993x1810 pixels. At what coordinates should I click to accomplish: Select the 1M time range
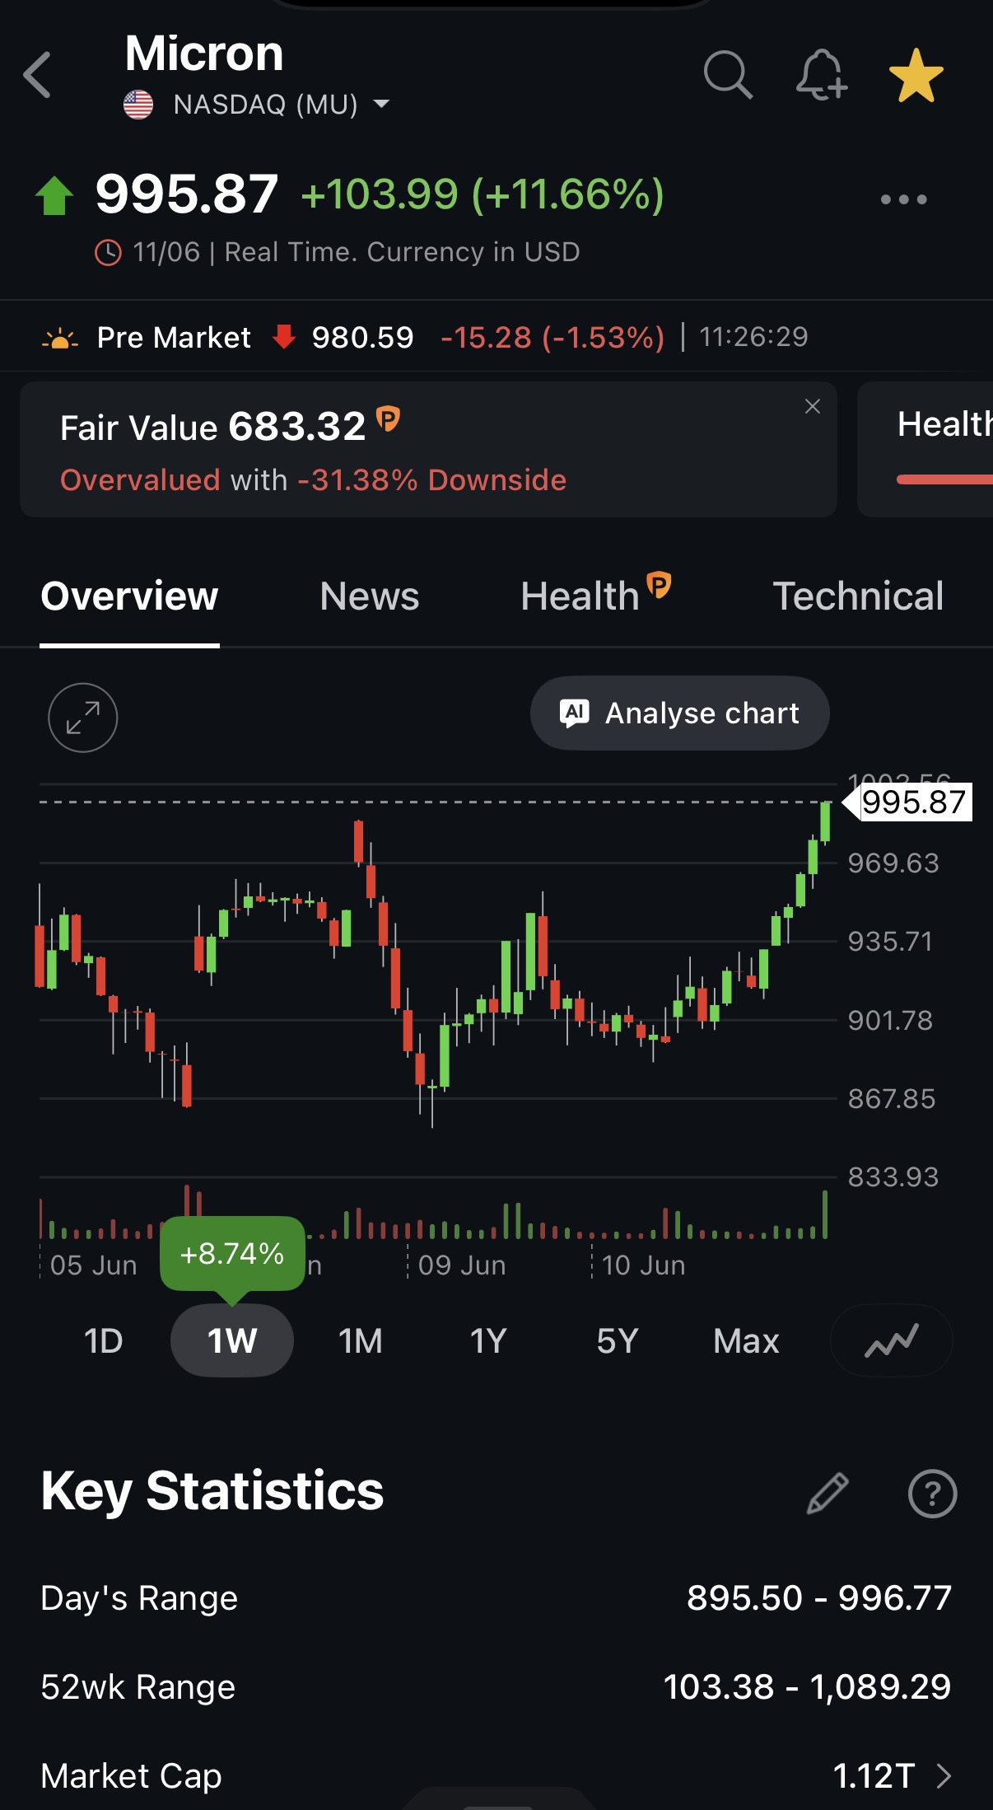(x=361, y=1341)
